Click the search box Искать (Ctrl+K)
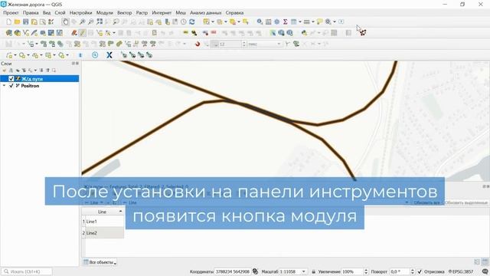Image resolution: width=490 pixels, height=276 pixels. (27, 271)
